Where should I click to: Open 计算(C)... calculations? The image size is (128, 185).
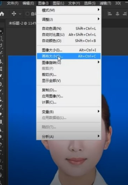point(69,102)
